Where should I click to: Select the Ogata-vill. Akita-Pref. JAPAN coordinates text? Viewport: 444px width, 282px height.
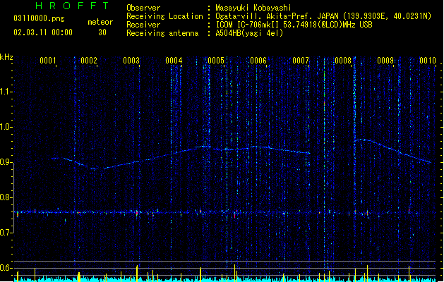click(323, 16)
